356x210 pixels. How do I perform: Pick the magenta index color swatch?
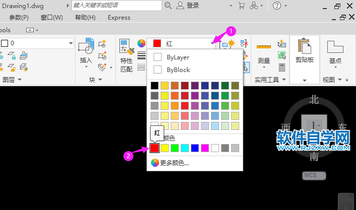click(205, 148)
